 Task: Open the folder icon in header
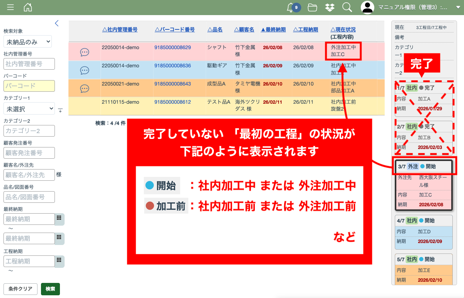312,7
